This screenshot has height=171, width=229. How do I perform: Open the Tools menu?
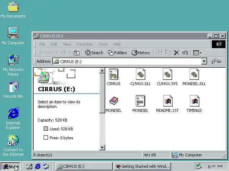103,44
